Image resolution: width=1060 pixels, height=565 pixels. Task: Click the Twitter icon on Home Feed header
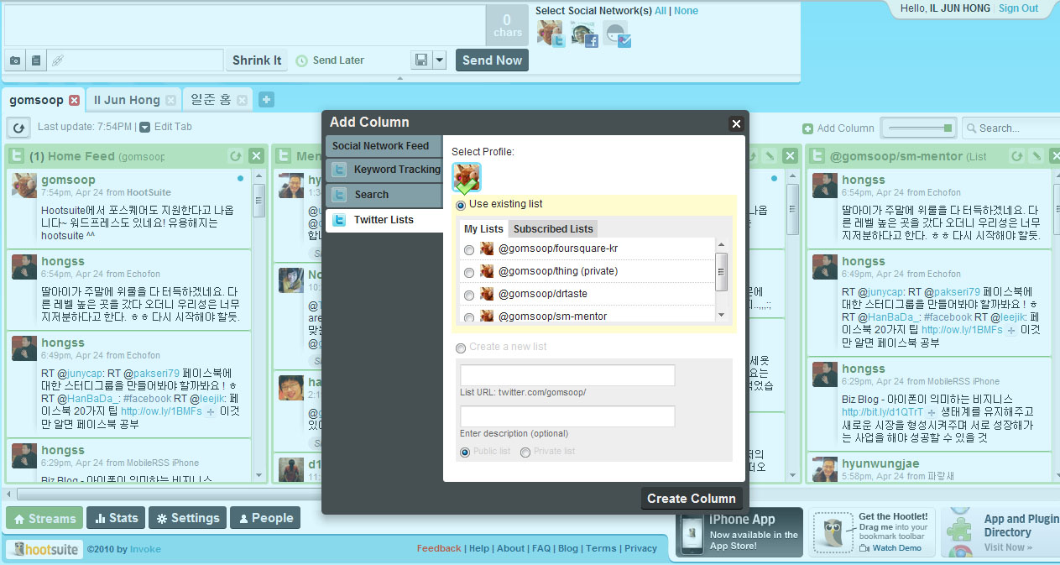[x=17, y=156]
